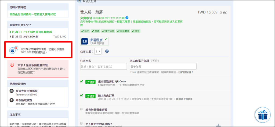
Task: Check the 想入住更好的客房嗎 checkbox
Action: pos(81,123)
